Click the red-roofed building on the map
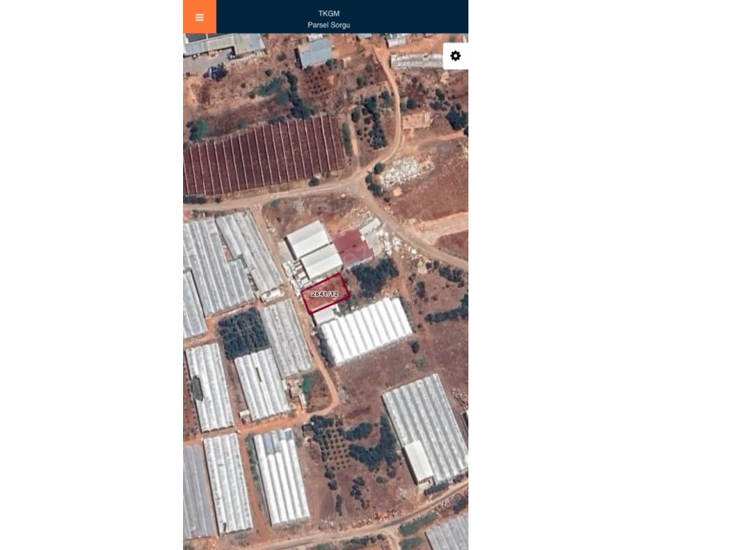This screenshot has width=733, height=550. pos(353,247)
